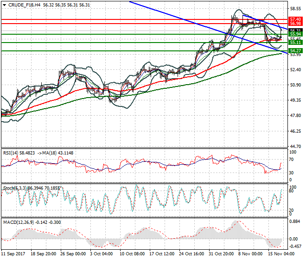Click the current price 56.31 black label
This screenshot has height=259, width=306.
[295, 30]
